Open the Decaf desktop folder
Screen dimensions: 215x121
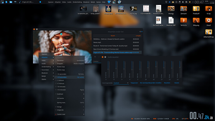pyautogui.click(x=208, y=21)
